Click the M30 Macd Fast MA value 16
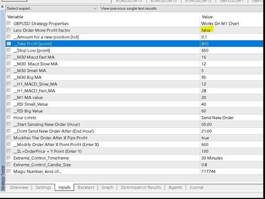Image resolution: width=265 pixels, height=199 pixels. click(x=204, y=57)
